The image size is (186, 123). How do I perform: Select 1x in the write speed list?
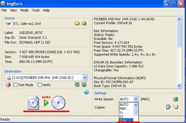tap(126, 112)
